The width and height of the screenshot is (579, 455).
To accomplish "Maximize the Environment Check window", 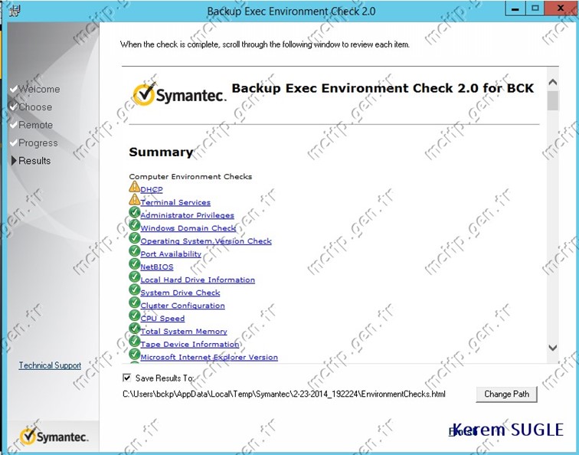I will pyautogui.click(x=535, y=9).
